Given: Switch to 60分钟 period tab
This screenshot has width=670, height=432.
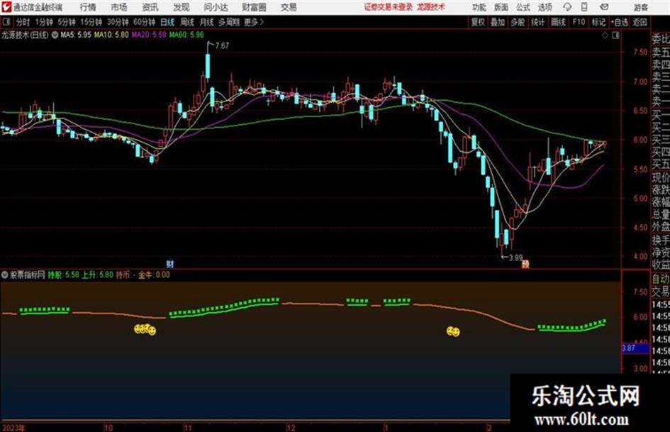Looking at the screenshot, I should [145, 22].
